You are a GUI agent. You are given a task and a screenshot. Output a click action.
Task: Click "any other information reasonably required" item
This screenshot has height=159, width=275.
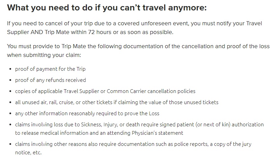87,113
